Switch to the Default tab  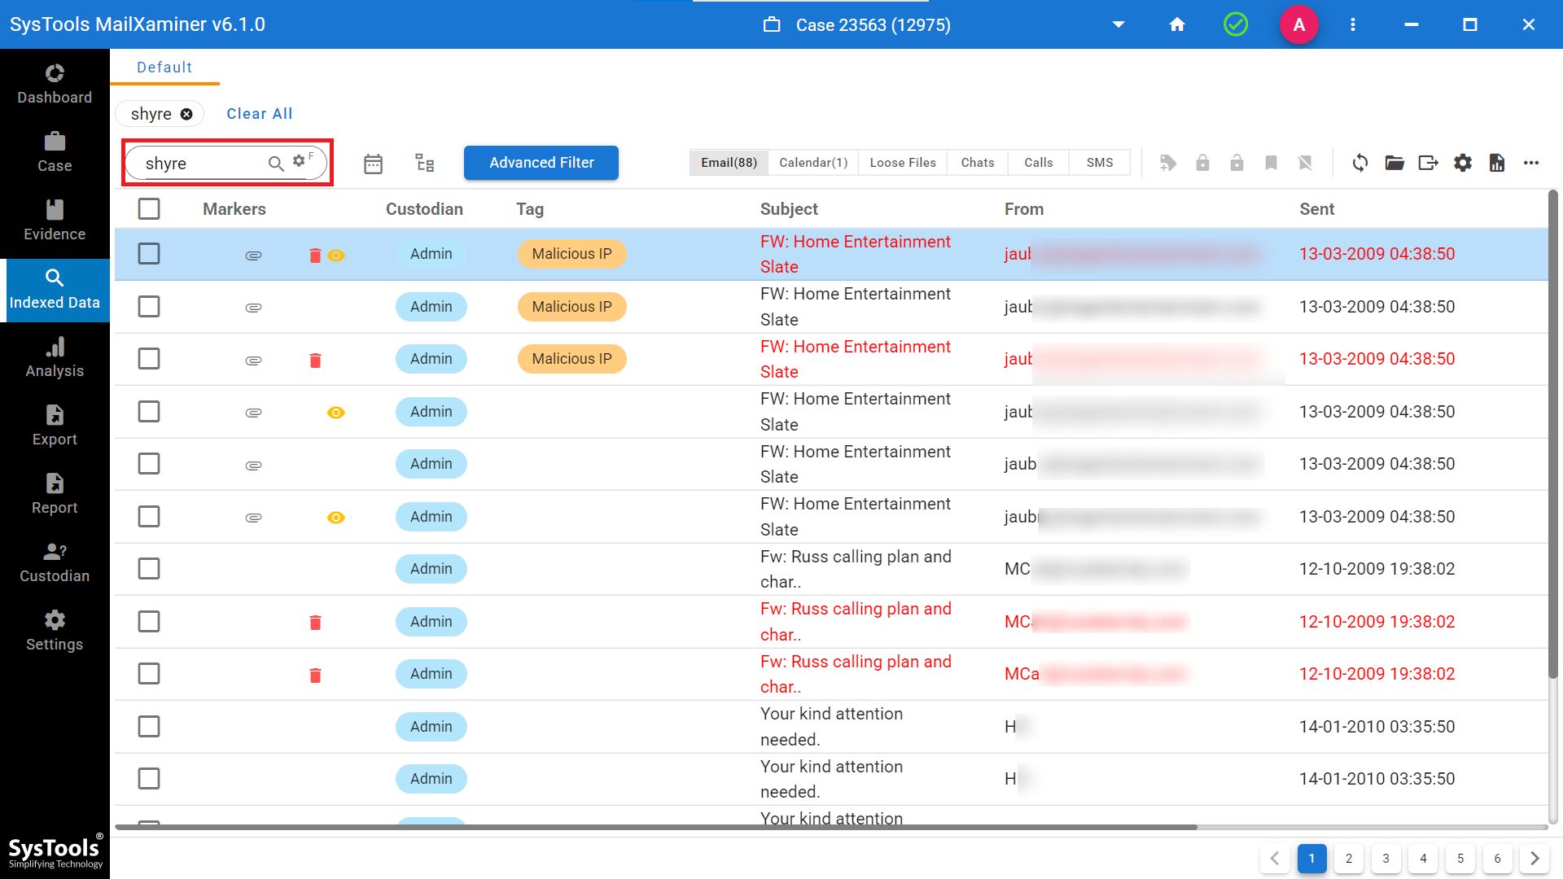click(x=164, y=68)
